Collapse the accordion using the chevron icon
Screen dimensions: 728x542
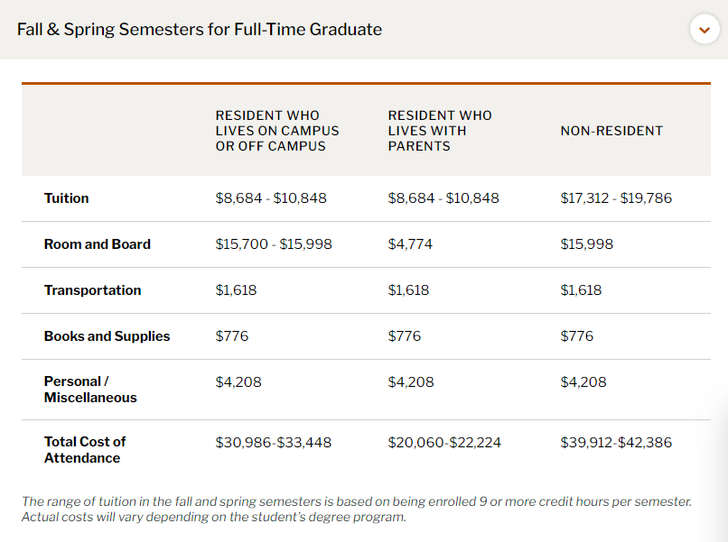coord(705,30)
